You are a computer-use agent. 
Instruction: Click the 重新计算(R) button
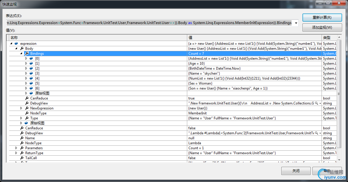point(322,18)
